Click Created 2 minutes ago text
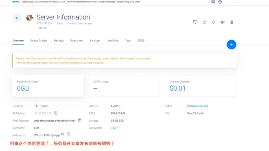This screenshot has width=269, height=151. [x=80, y=23]
